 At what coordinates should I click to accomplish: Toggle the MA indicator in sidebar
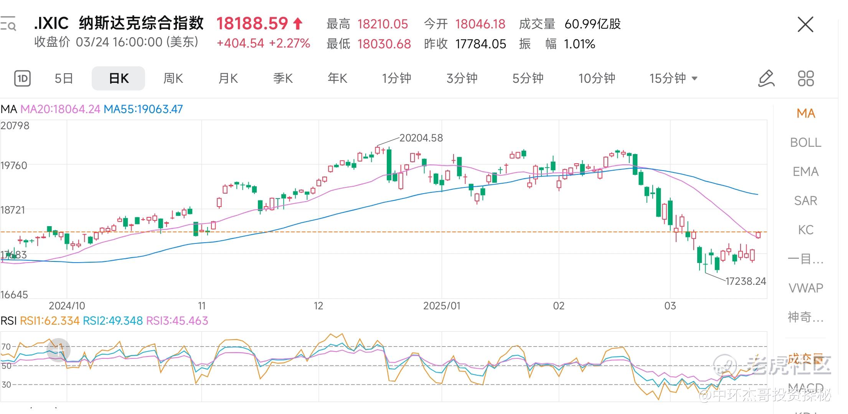[805, 113]
